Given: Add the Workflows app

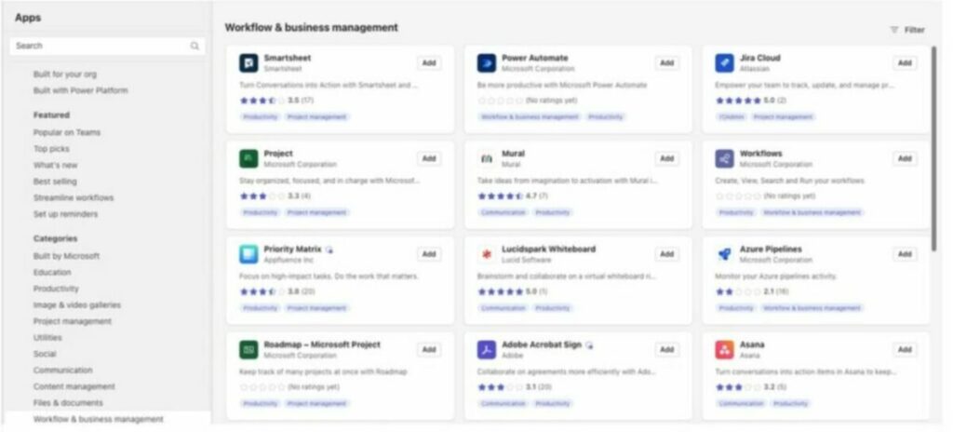Looking at the screenshot, I should click(x=904, y=158).
